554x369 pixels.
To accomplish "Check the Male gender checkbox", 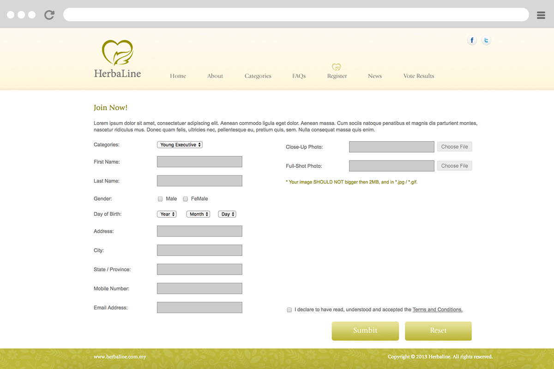I will pyautogui.click(x=161, y=199).
